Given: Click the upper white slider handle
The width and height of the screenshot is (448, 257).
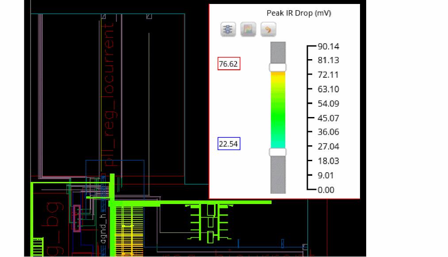Looking at the screenshot, I should [x=278, y=68].
